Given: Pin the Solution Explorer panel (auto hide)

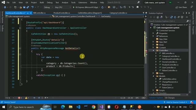Looking at the screenshot, I should pyautogui.click(x=187, y=13).
